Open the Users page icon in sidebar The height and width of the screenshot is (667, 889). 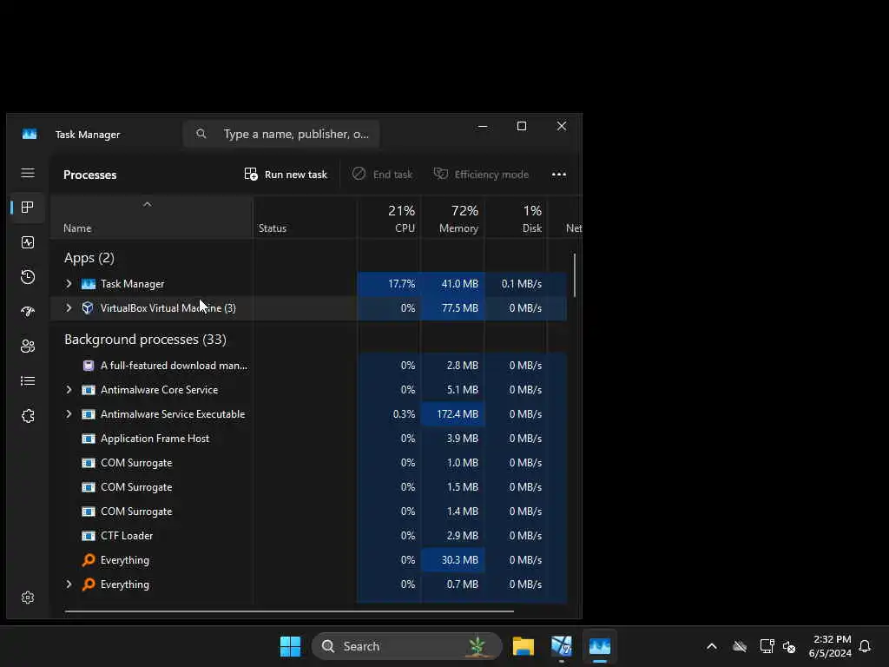(x=27, y=346)
